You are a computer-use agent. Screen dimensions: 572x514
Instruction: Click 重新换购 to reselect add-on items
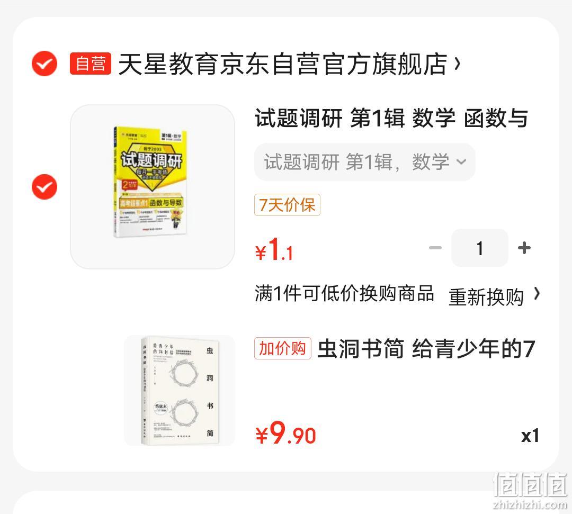pyautogui.click(x=486, y=297)
